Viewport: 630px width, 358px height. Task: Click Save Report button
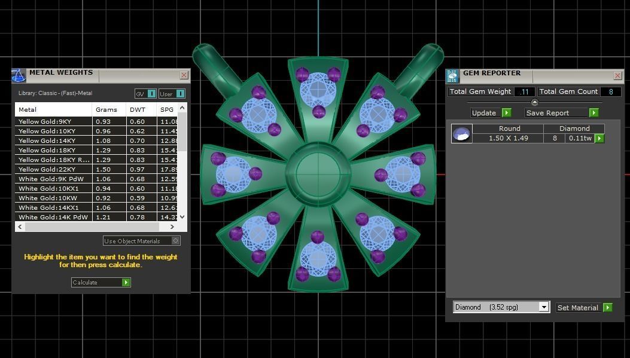(x=556, y=113)
